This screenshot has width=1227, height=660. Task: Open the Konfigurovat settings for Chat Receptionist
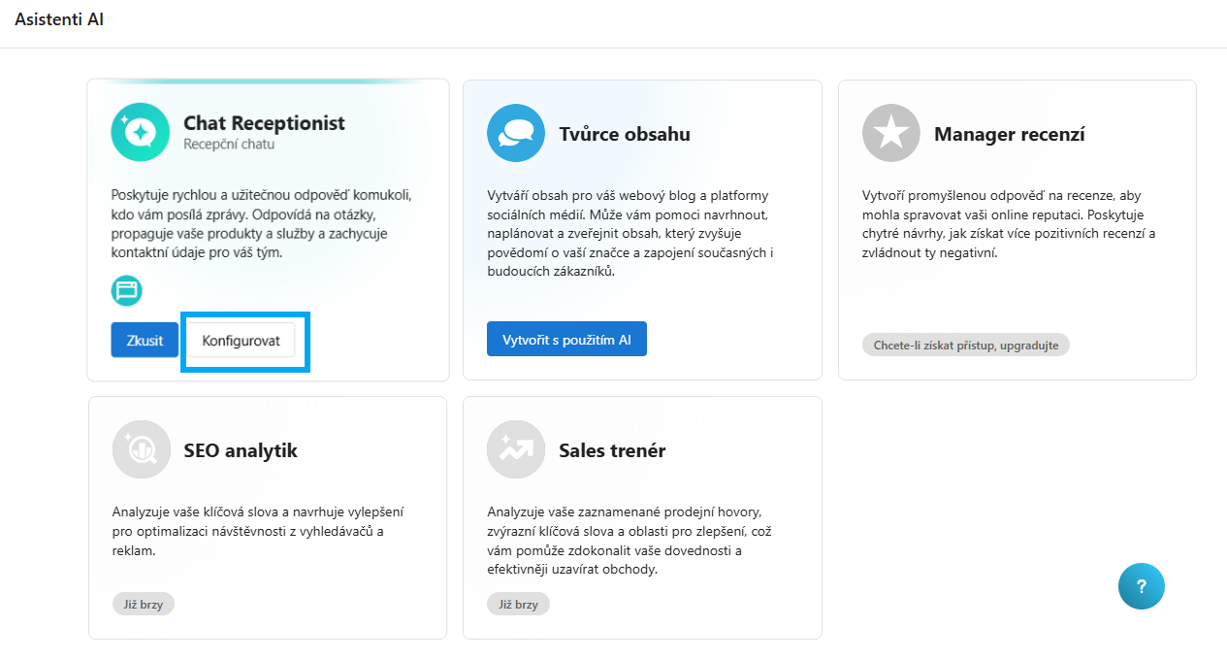(242, 341)
